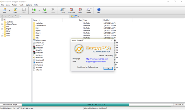Viewport: 185px width, 110px height.
Task: Open the Add dropdown arrow
Action: [39, 10]
